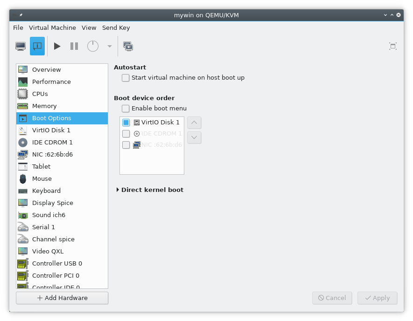Select NIC :62:6b:d6 in hardware sidebar
This screenshot has height=321, width=413.
62,154
